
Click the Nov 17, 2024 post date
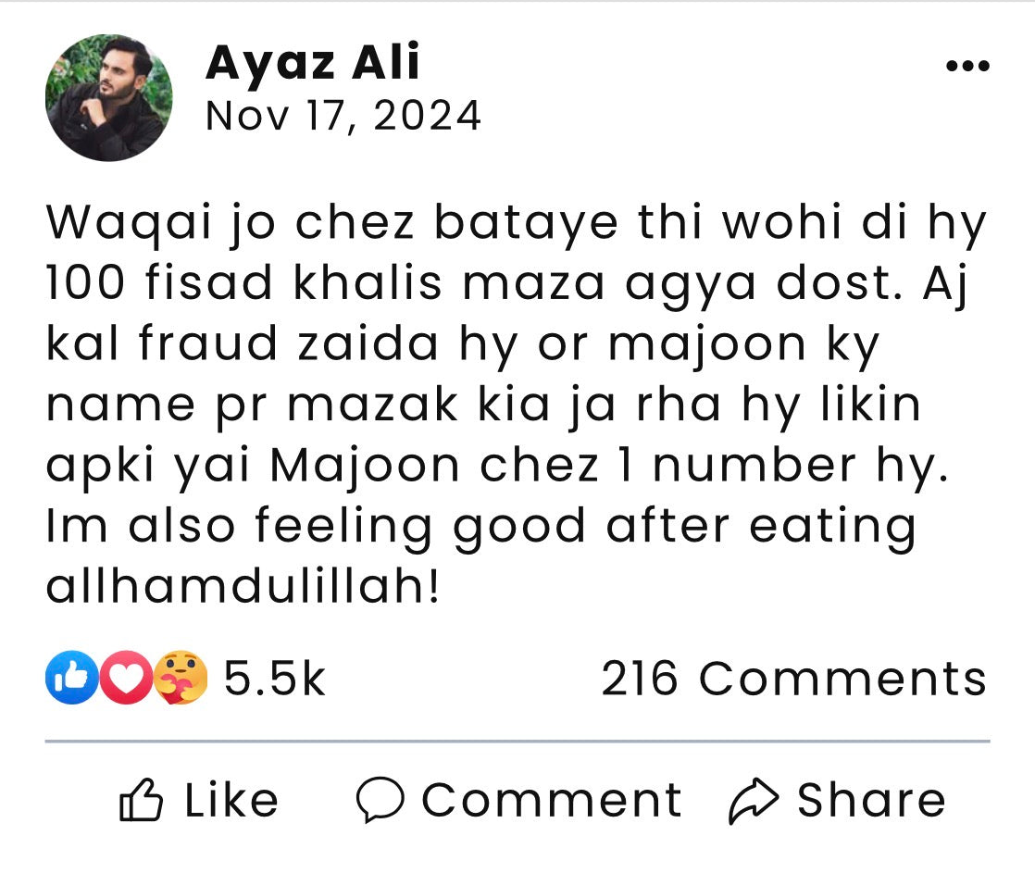pos(343,117)
